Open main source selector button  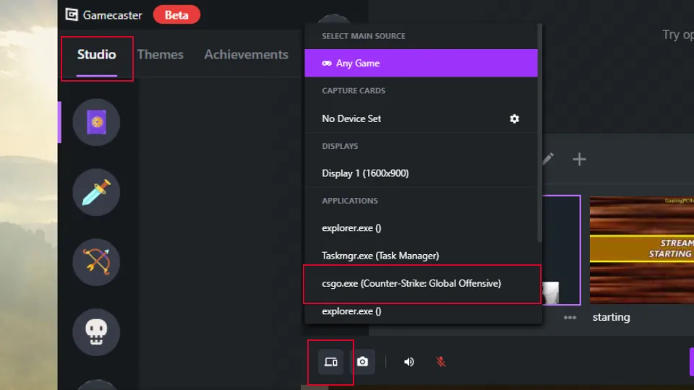coord(330,362)
